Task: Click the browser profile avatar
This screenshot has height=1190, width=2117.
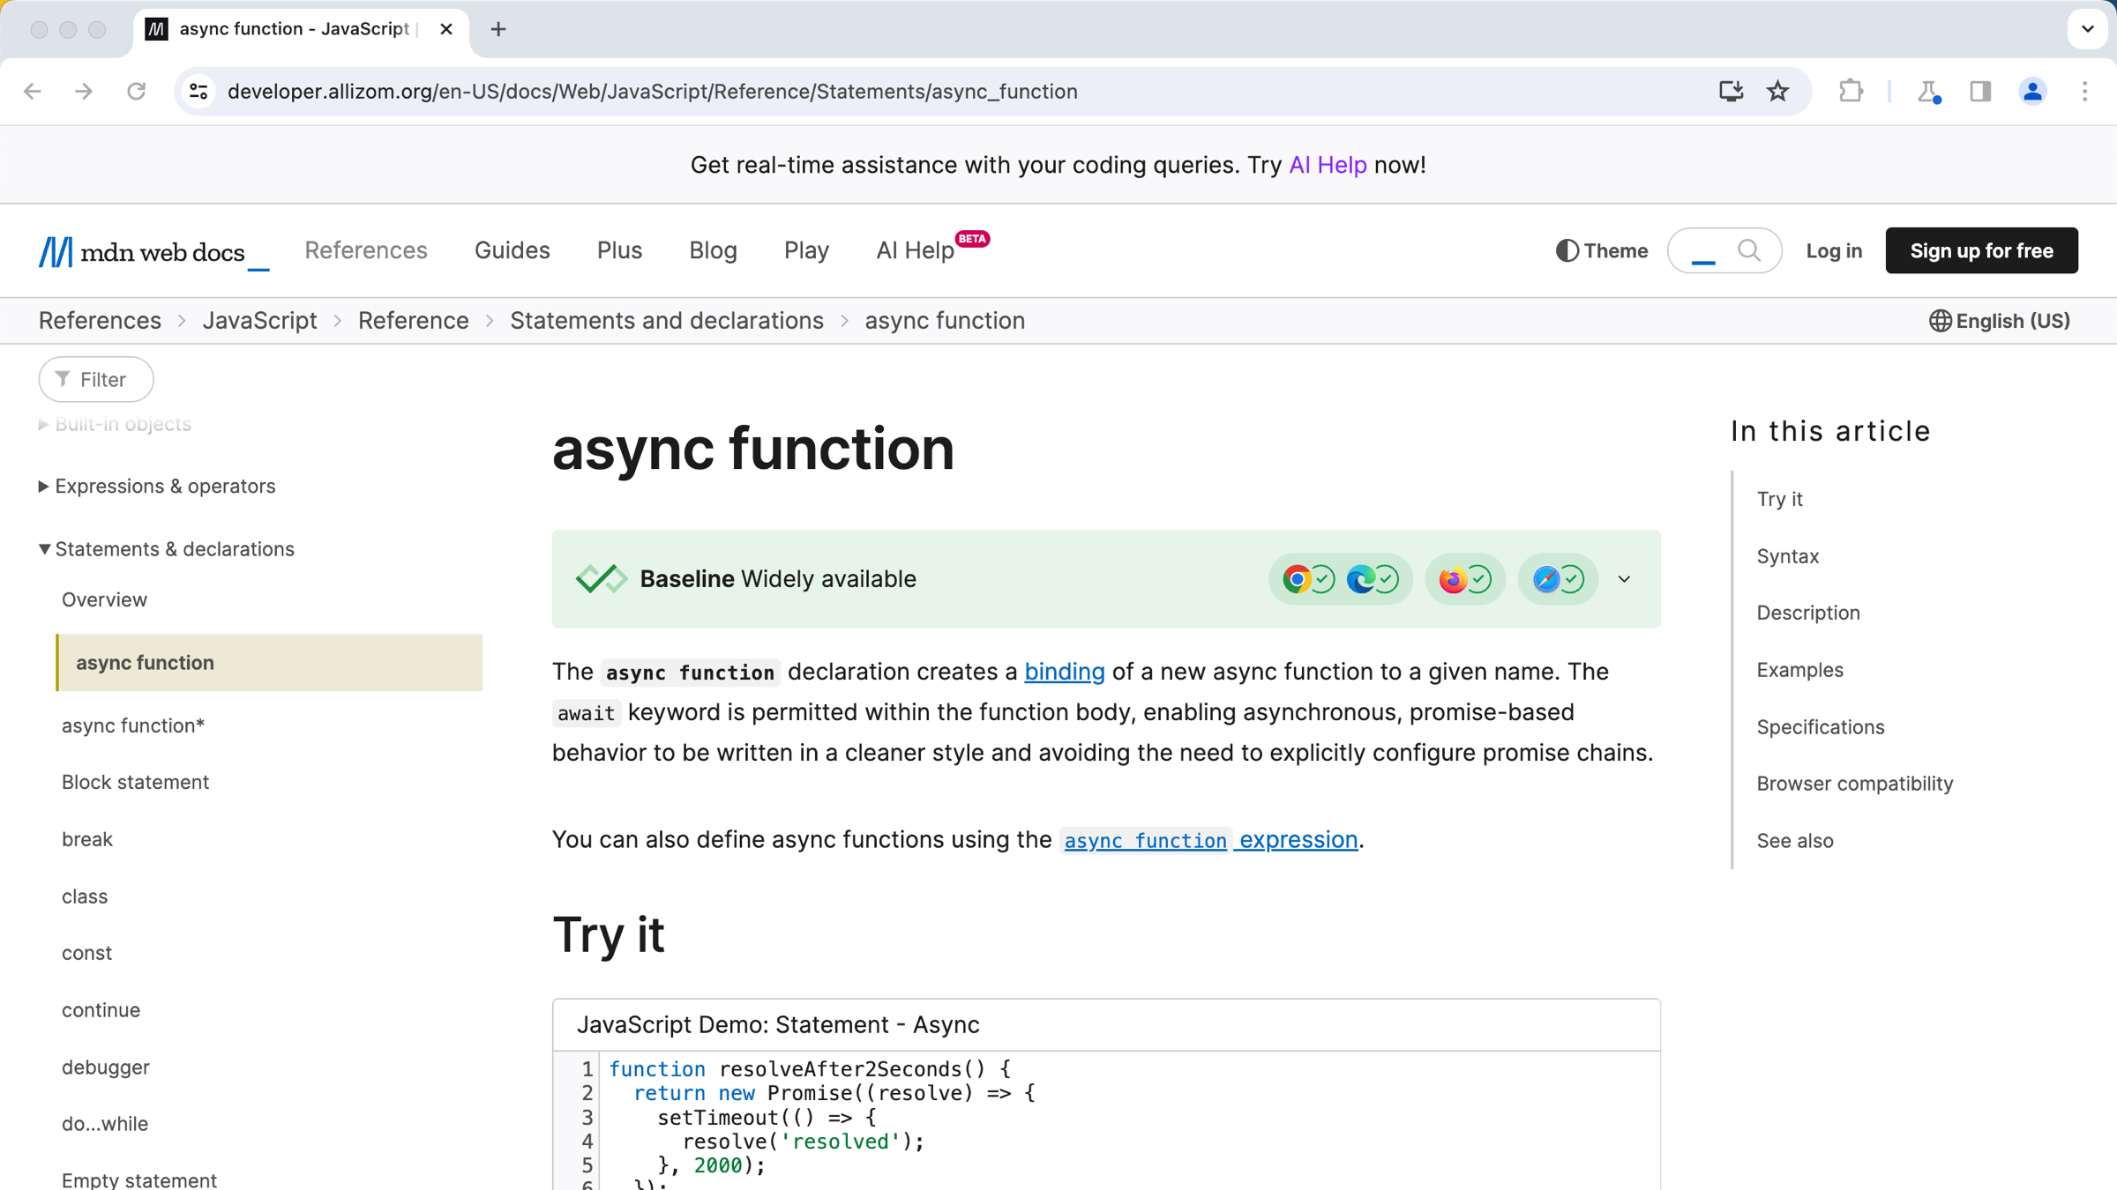Action: tap(2031, 91)
